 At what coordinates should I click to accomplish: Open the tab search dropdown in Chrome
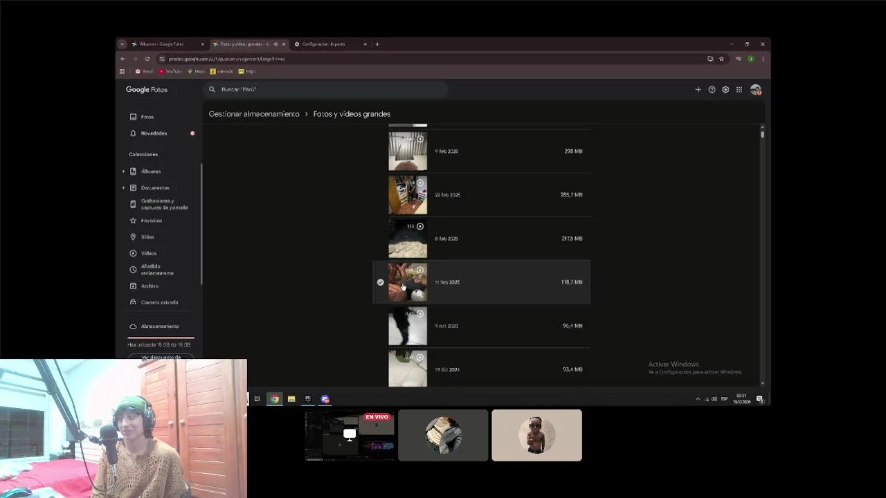[x=123, y=44]
